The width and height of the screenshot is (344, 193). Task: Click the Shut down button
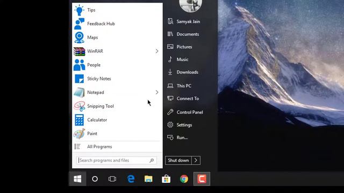(x=178, y=160)
